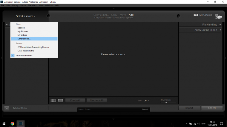
Task: Open the Window menu
Action: (49, 5)
